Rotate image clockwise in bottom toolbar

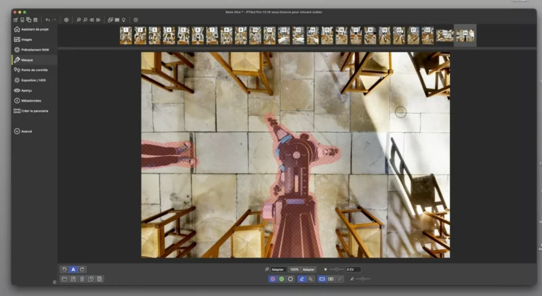coord(82,270)
